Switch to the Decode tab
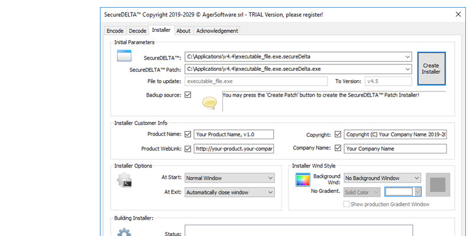473x236 pixels. click(138, 31)
